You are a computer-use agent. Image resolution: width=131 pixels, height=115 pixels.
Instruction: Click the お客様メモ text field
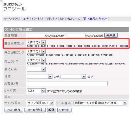(67, 84)
